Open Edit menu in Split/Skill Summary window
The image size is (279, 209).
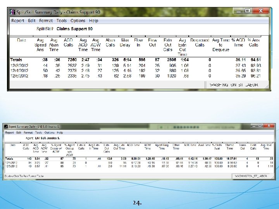point(32,21)
